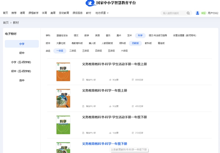
Task: Select the 一年级 grade filter
Action: point(60,51)
